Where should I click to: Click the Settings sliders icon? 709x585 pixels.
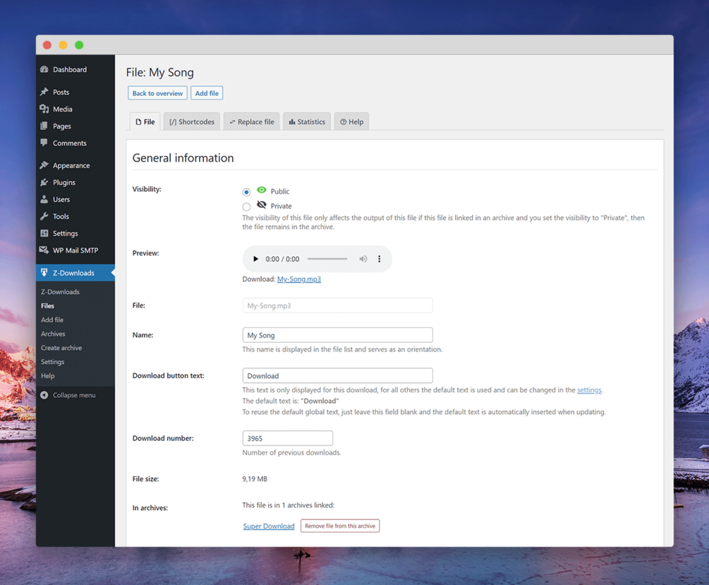[x=44, y=233]
